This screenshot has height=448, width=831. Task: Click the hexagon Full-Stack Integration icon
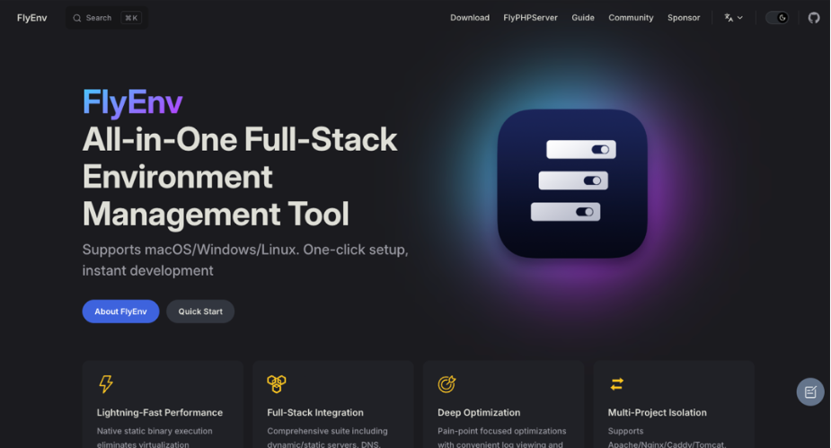tap(276, 384)
